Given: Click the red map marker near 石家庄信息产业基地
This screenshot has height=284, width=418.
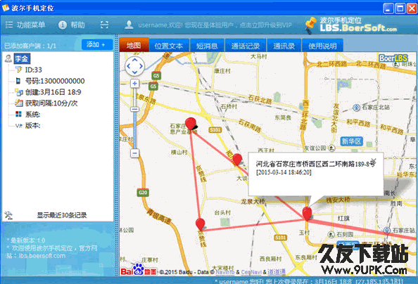Looking at the screenshot, I should (190, 124).
